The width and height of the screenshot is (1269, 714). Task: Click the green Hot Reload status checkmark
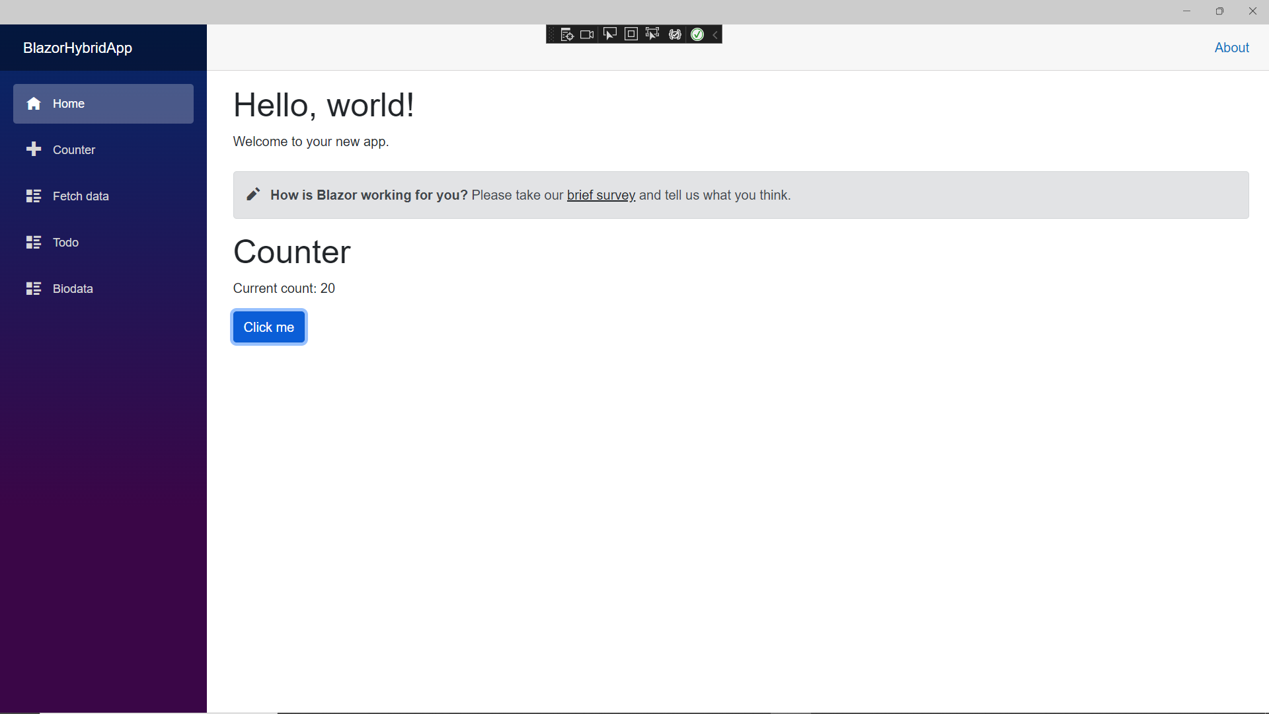coord(697,34)
